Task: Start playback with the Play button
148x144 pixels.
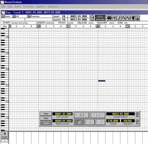Action: [90, 122]
